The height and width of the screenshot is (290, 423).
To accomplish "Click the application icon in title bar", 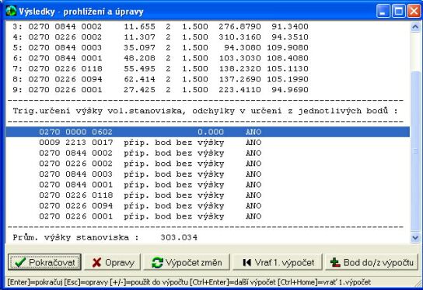I will pos(11,11).
